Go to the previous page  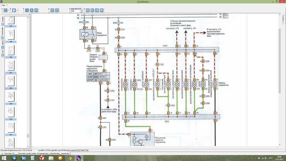[x=92, y=10]
